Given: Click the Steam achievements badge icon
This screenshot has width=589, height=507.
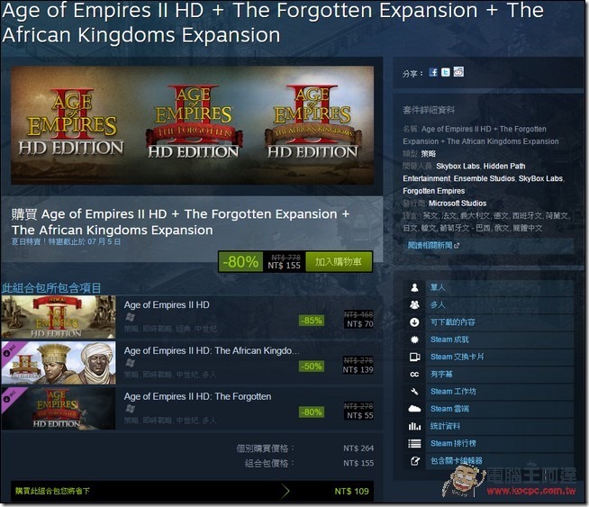Looking at the screenshot, I should coord(414,340).
